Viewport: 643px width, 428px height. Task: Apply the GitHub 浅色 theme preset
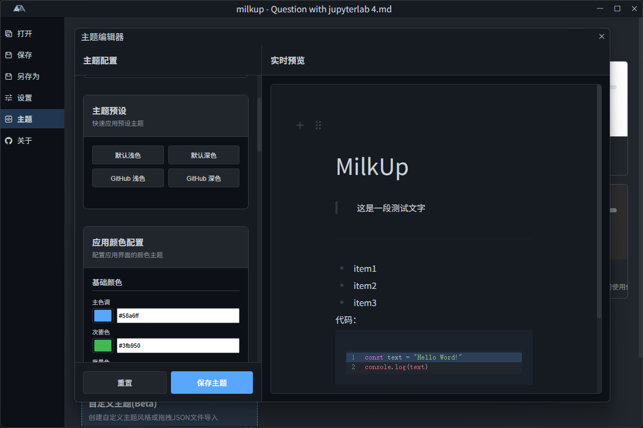[128, 178]
